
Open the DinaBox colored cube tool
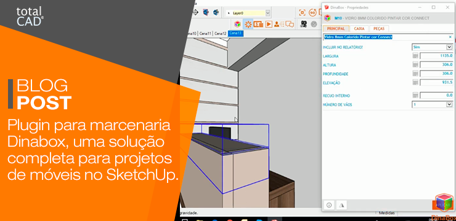tap(238, 24)
